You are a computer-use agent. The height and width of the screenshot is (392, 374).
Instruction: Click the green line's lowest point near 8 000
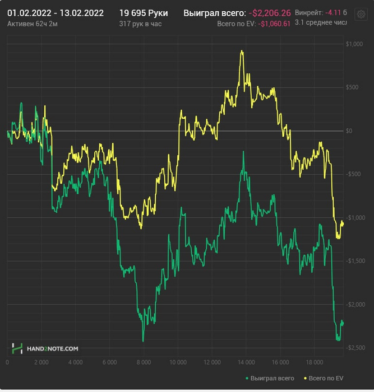click(x=143, y=340)
